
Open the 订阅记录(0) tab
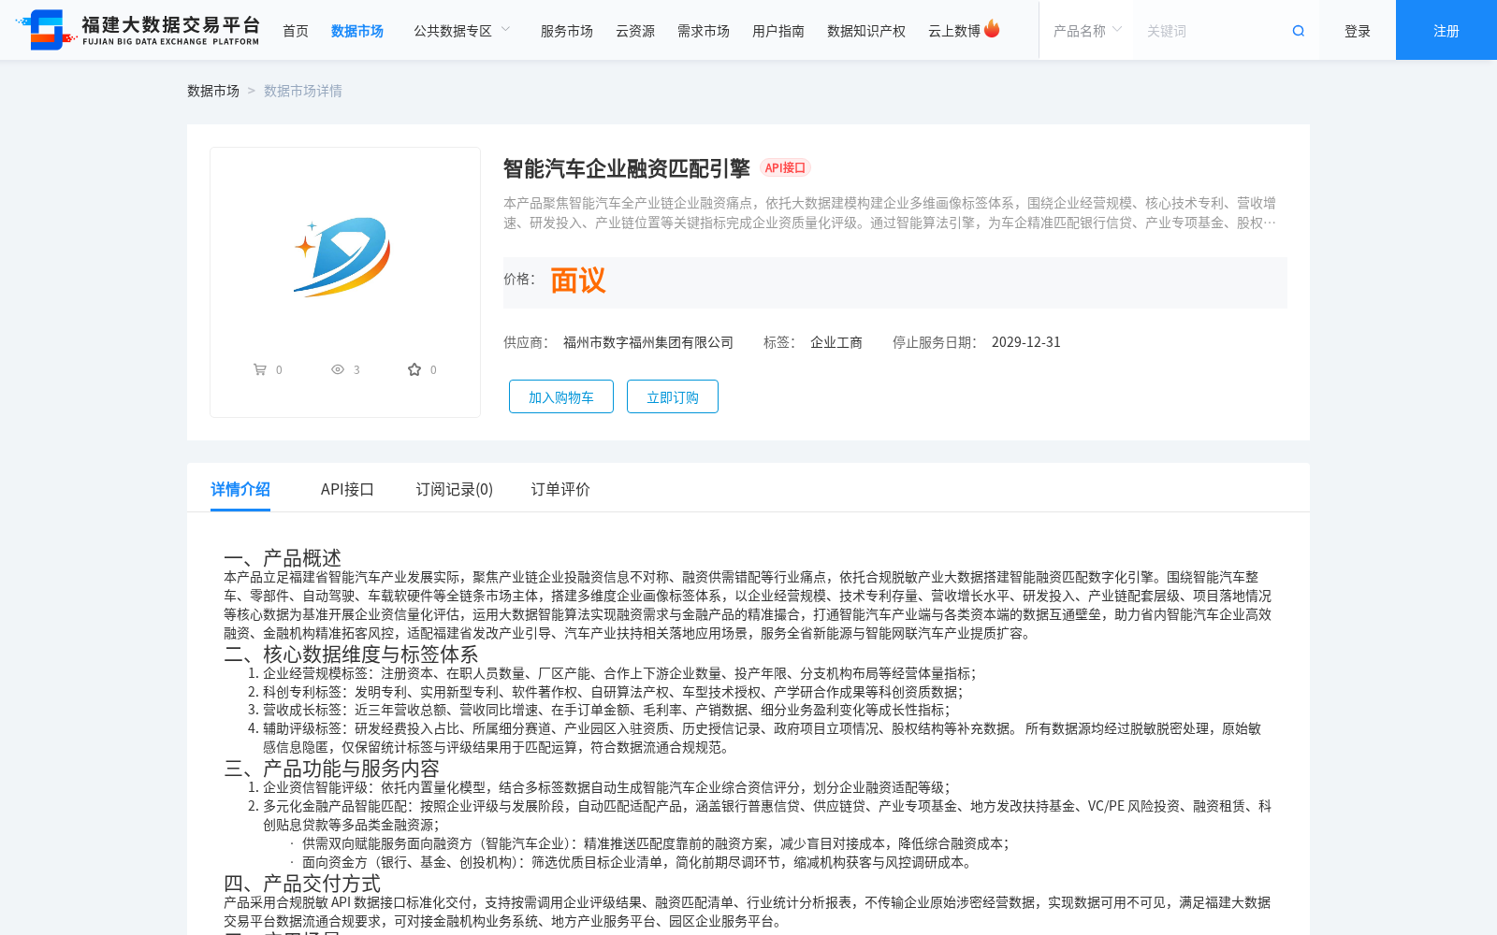[x=455, y=489]
